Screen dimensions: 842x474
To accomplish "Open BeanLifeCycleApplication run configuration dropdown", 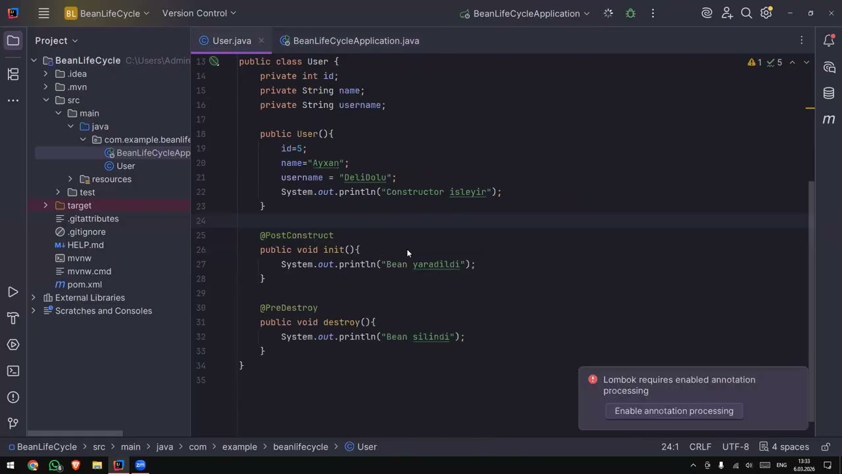I will pos(525,13).
